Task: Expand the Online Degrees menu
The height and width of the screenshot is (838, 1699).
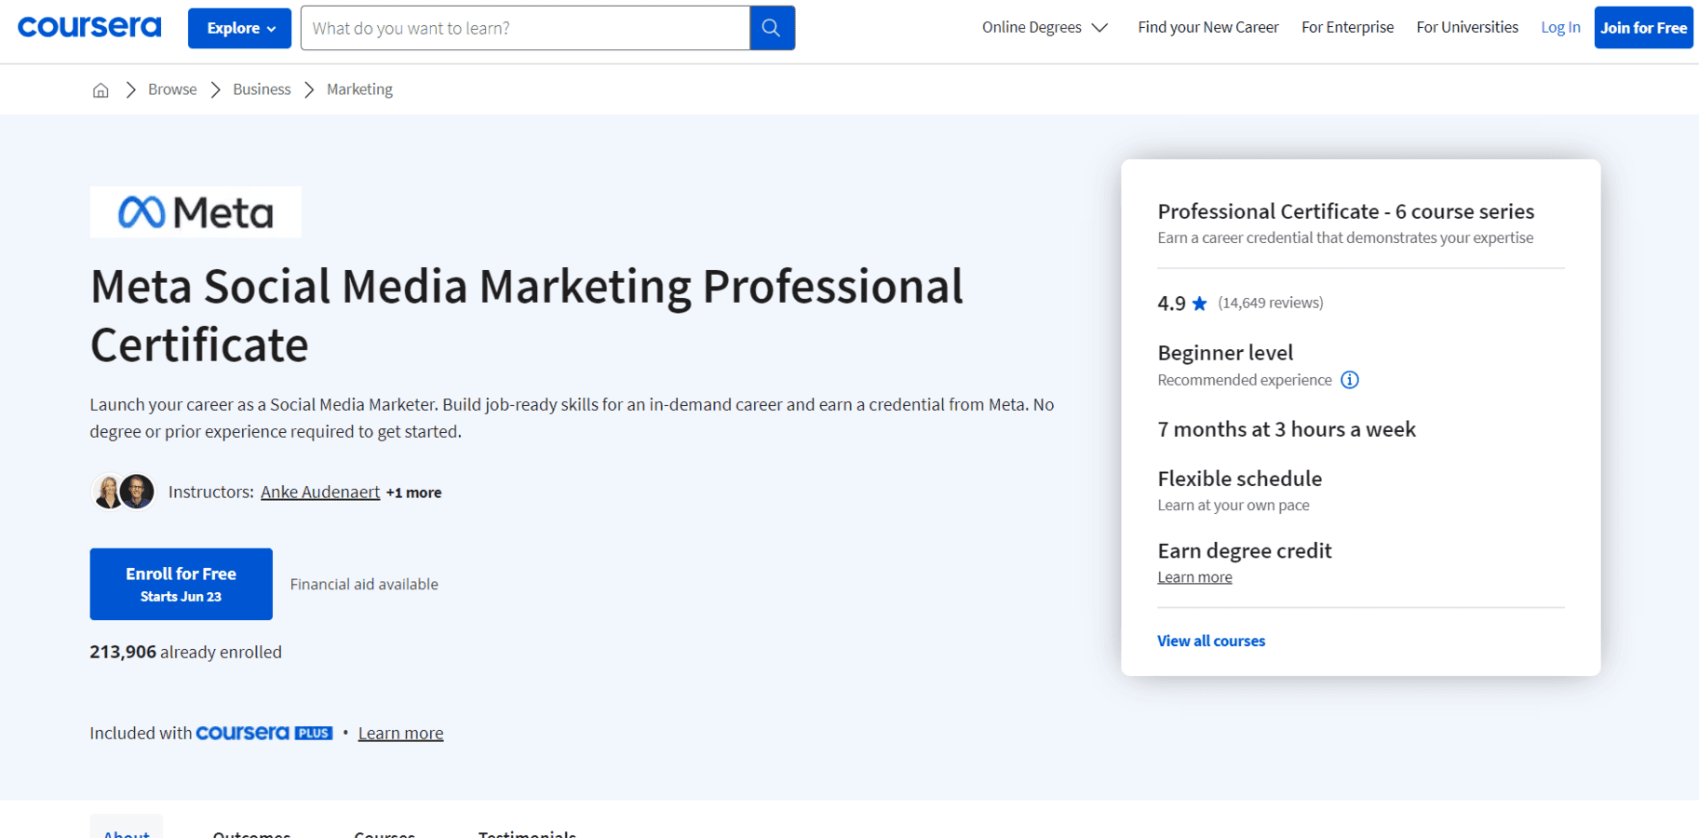Action: coord(1044,27)
